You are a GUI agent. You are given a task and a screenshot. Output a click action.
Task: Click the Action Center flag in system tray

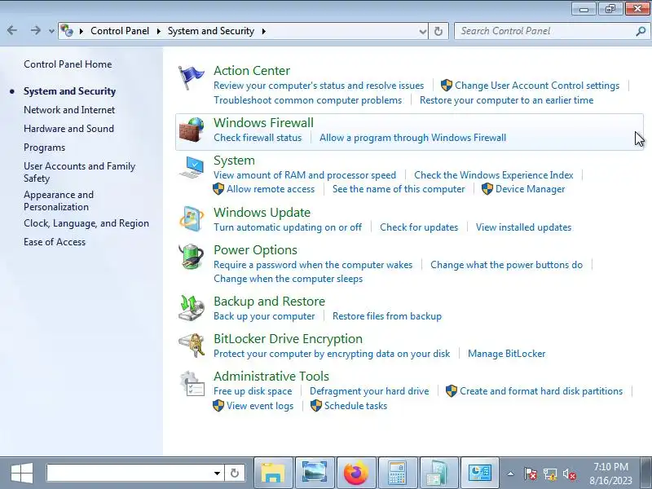[x=531, y=474]
